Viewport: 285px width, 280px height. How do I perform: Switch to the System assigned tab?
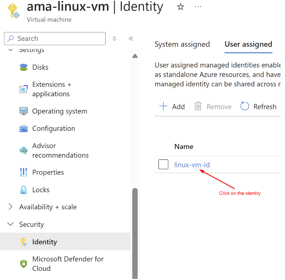[182, 44]
